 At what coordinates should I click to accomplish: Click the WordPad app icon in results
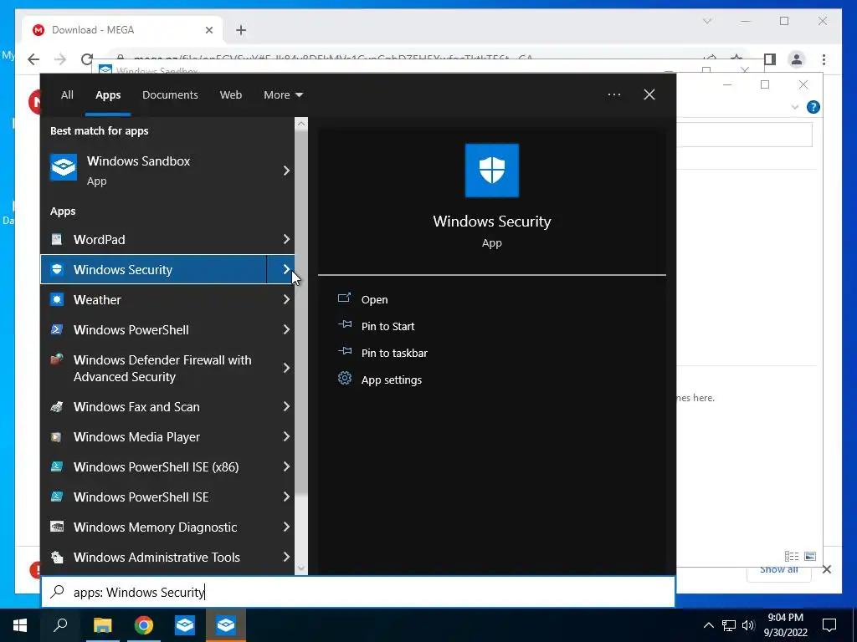pos(57,239)
